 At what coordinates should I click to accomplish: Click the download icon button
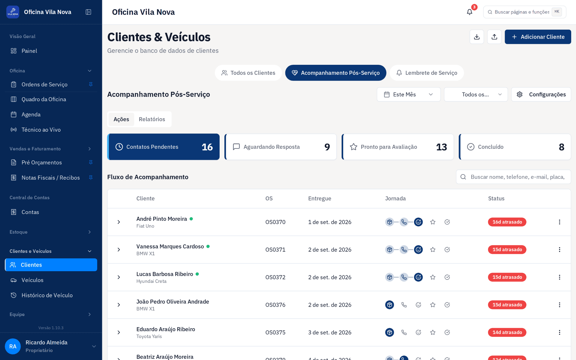tap(477, 37)
